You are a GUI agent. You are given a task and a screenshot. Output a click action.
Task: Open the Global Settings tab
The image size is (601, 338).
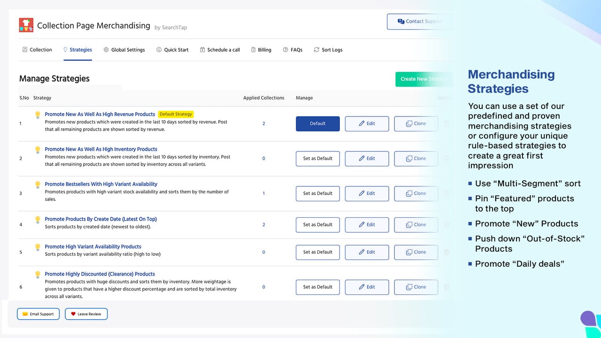(x=124, y=50)
